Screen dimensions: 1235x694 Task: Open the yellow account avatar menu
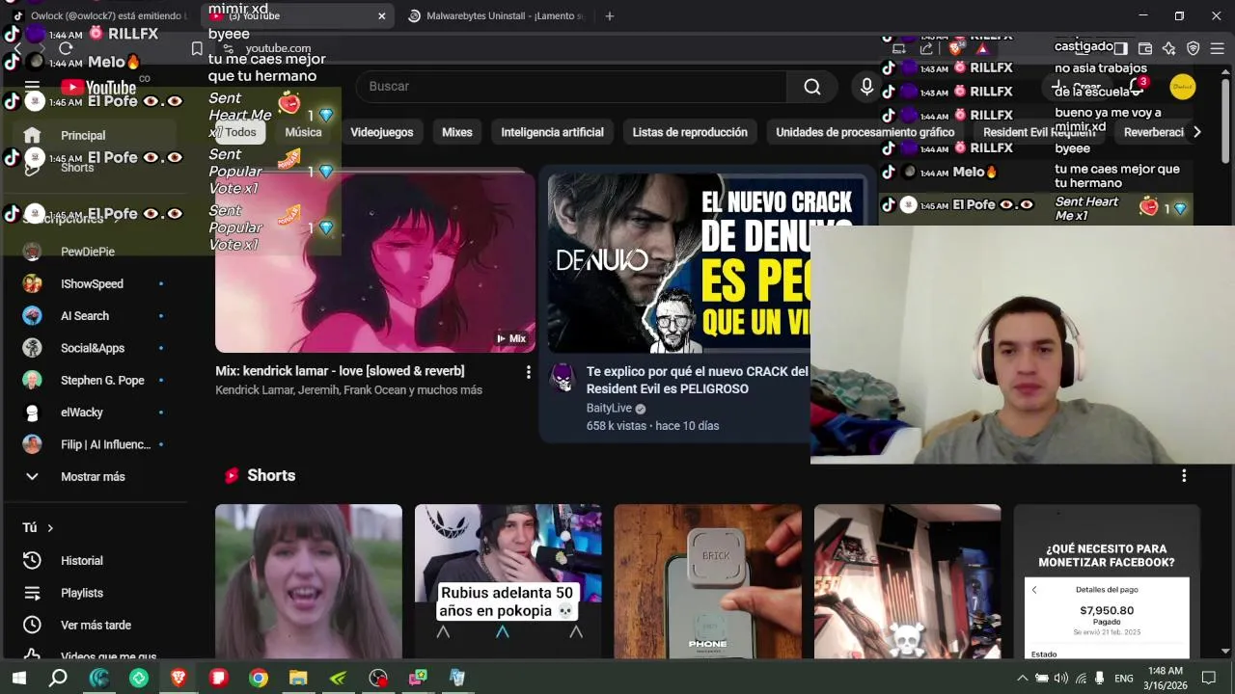(x=1182, y=87)
